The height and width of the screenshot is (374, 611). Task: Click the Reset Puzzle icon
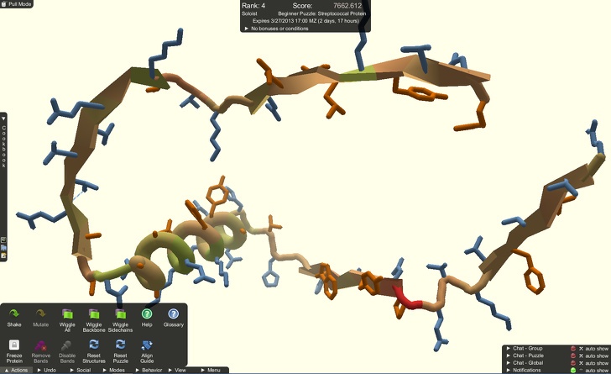120,345
